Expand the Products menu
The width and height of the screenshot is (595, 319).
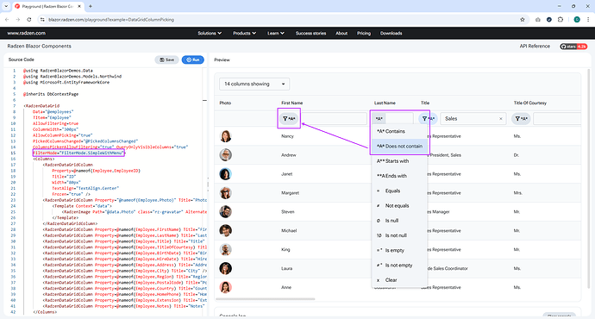244,34
